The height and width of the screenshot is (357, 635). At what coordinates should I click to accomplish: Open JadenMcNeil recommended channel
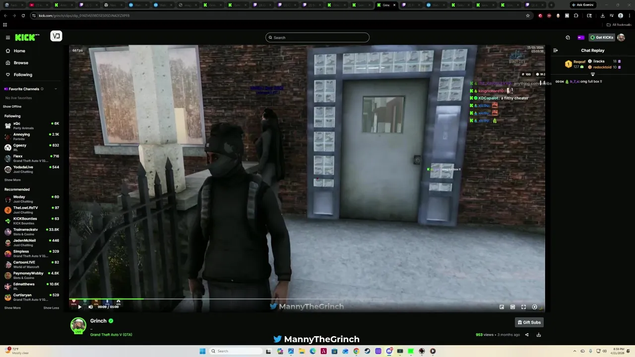32,242
